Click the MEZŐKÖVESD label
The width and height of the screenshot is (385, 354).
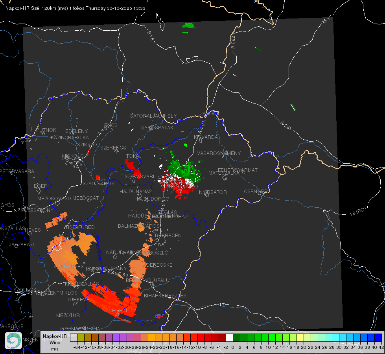(54, 198)
